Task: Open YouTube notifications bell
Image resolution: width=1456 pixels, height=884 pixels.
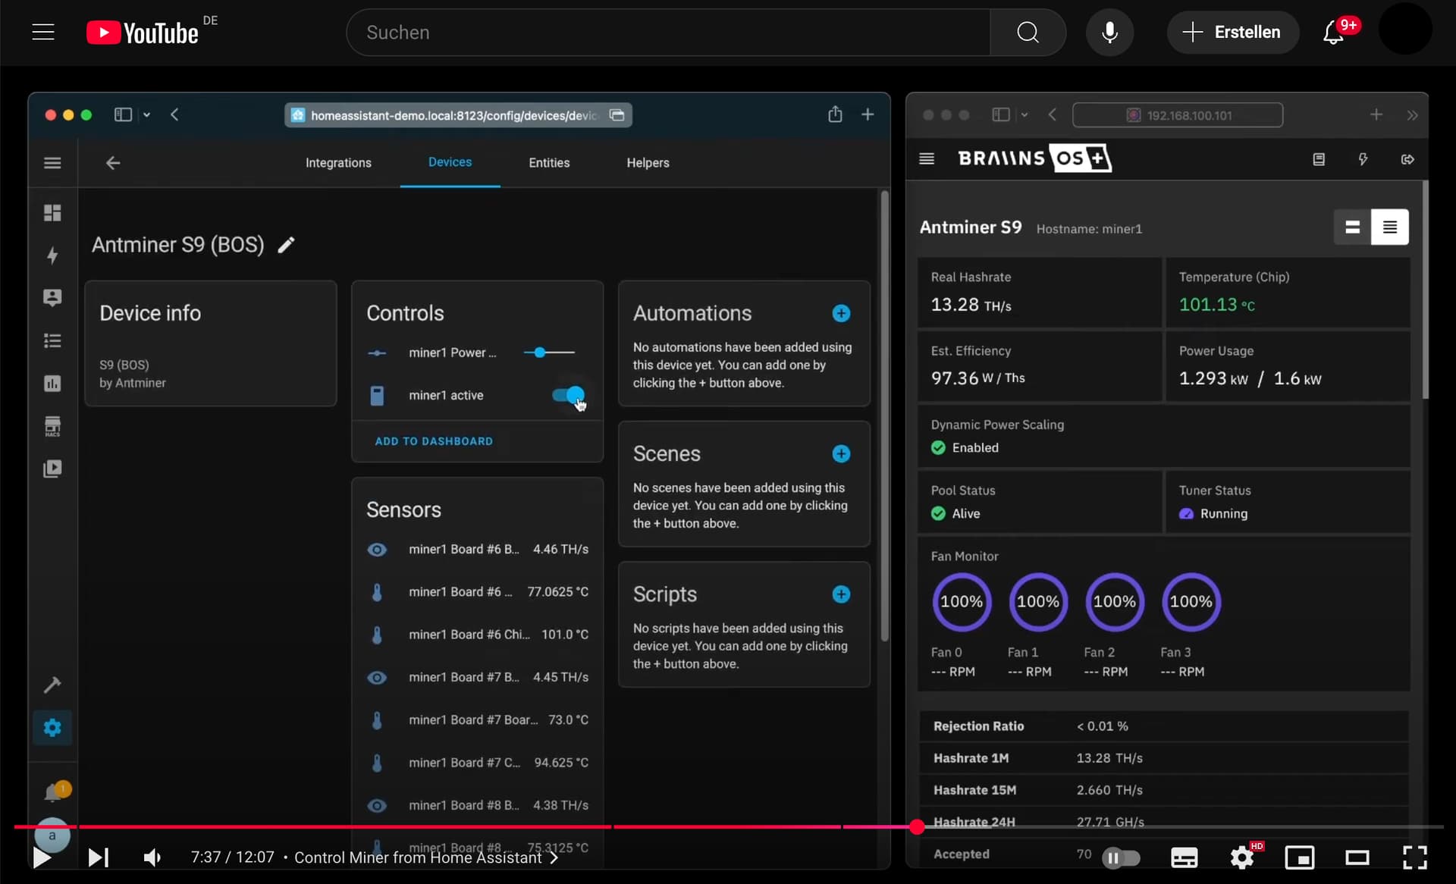Action: coord(1334,33)
